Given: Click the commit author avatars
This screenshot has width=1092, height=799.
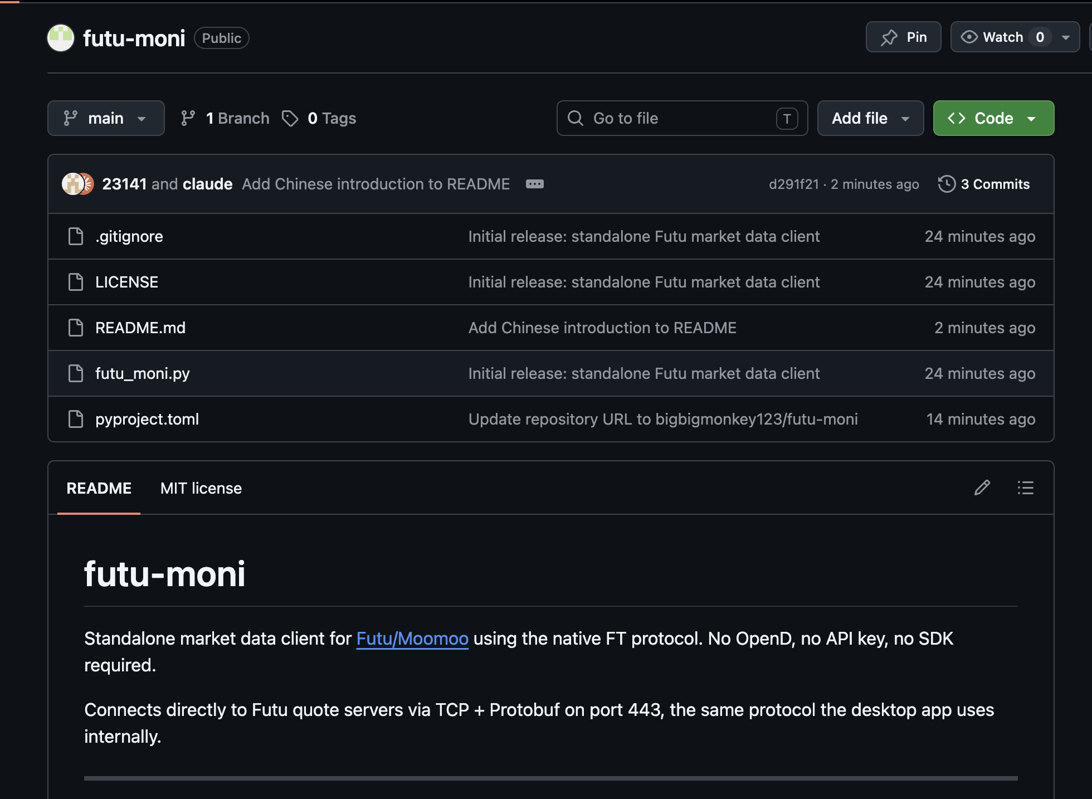Looking at the screenshot, I should tap(77, 184).
